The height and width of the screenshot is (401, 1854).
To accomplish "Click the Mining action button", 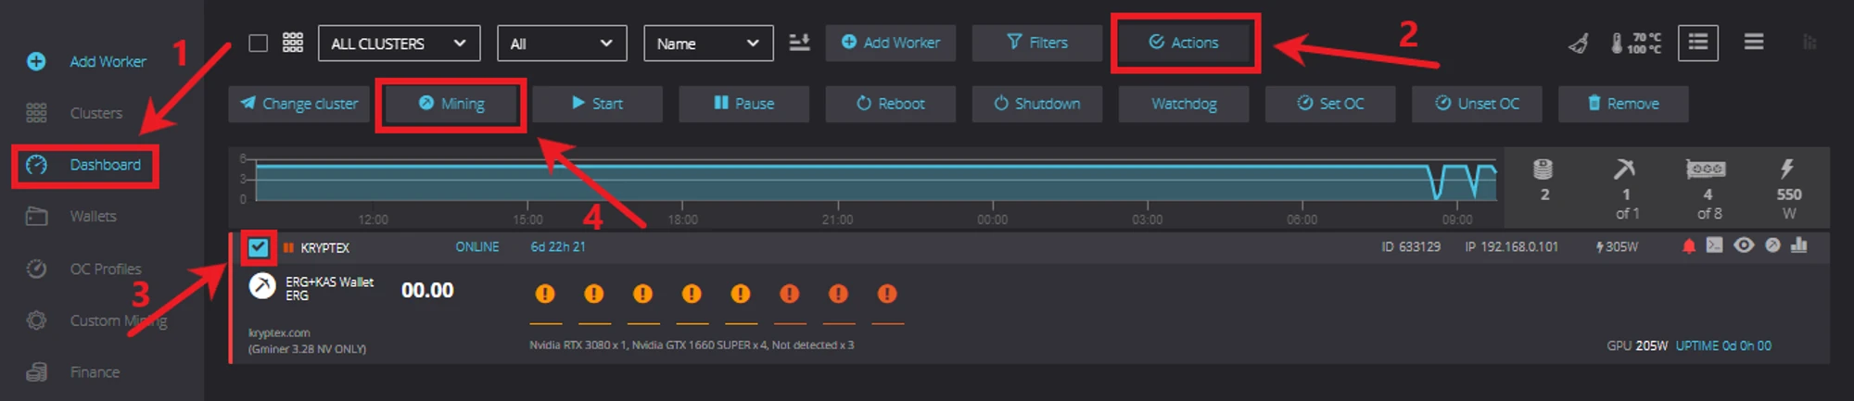I will click(x=451, y=104).
